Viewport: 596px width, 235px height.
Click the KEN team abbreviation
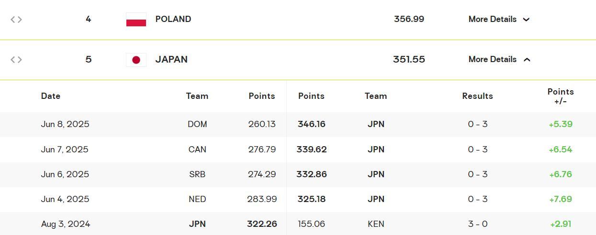(376, 224)
